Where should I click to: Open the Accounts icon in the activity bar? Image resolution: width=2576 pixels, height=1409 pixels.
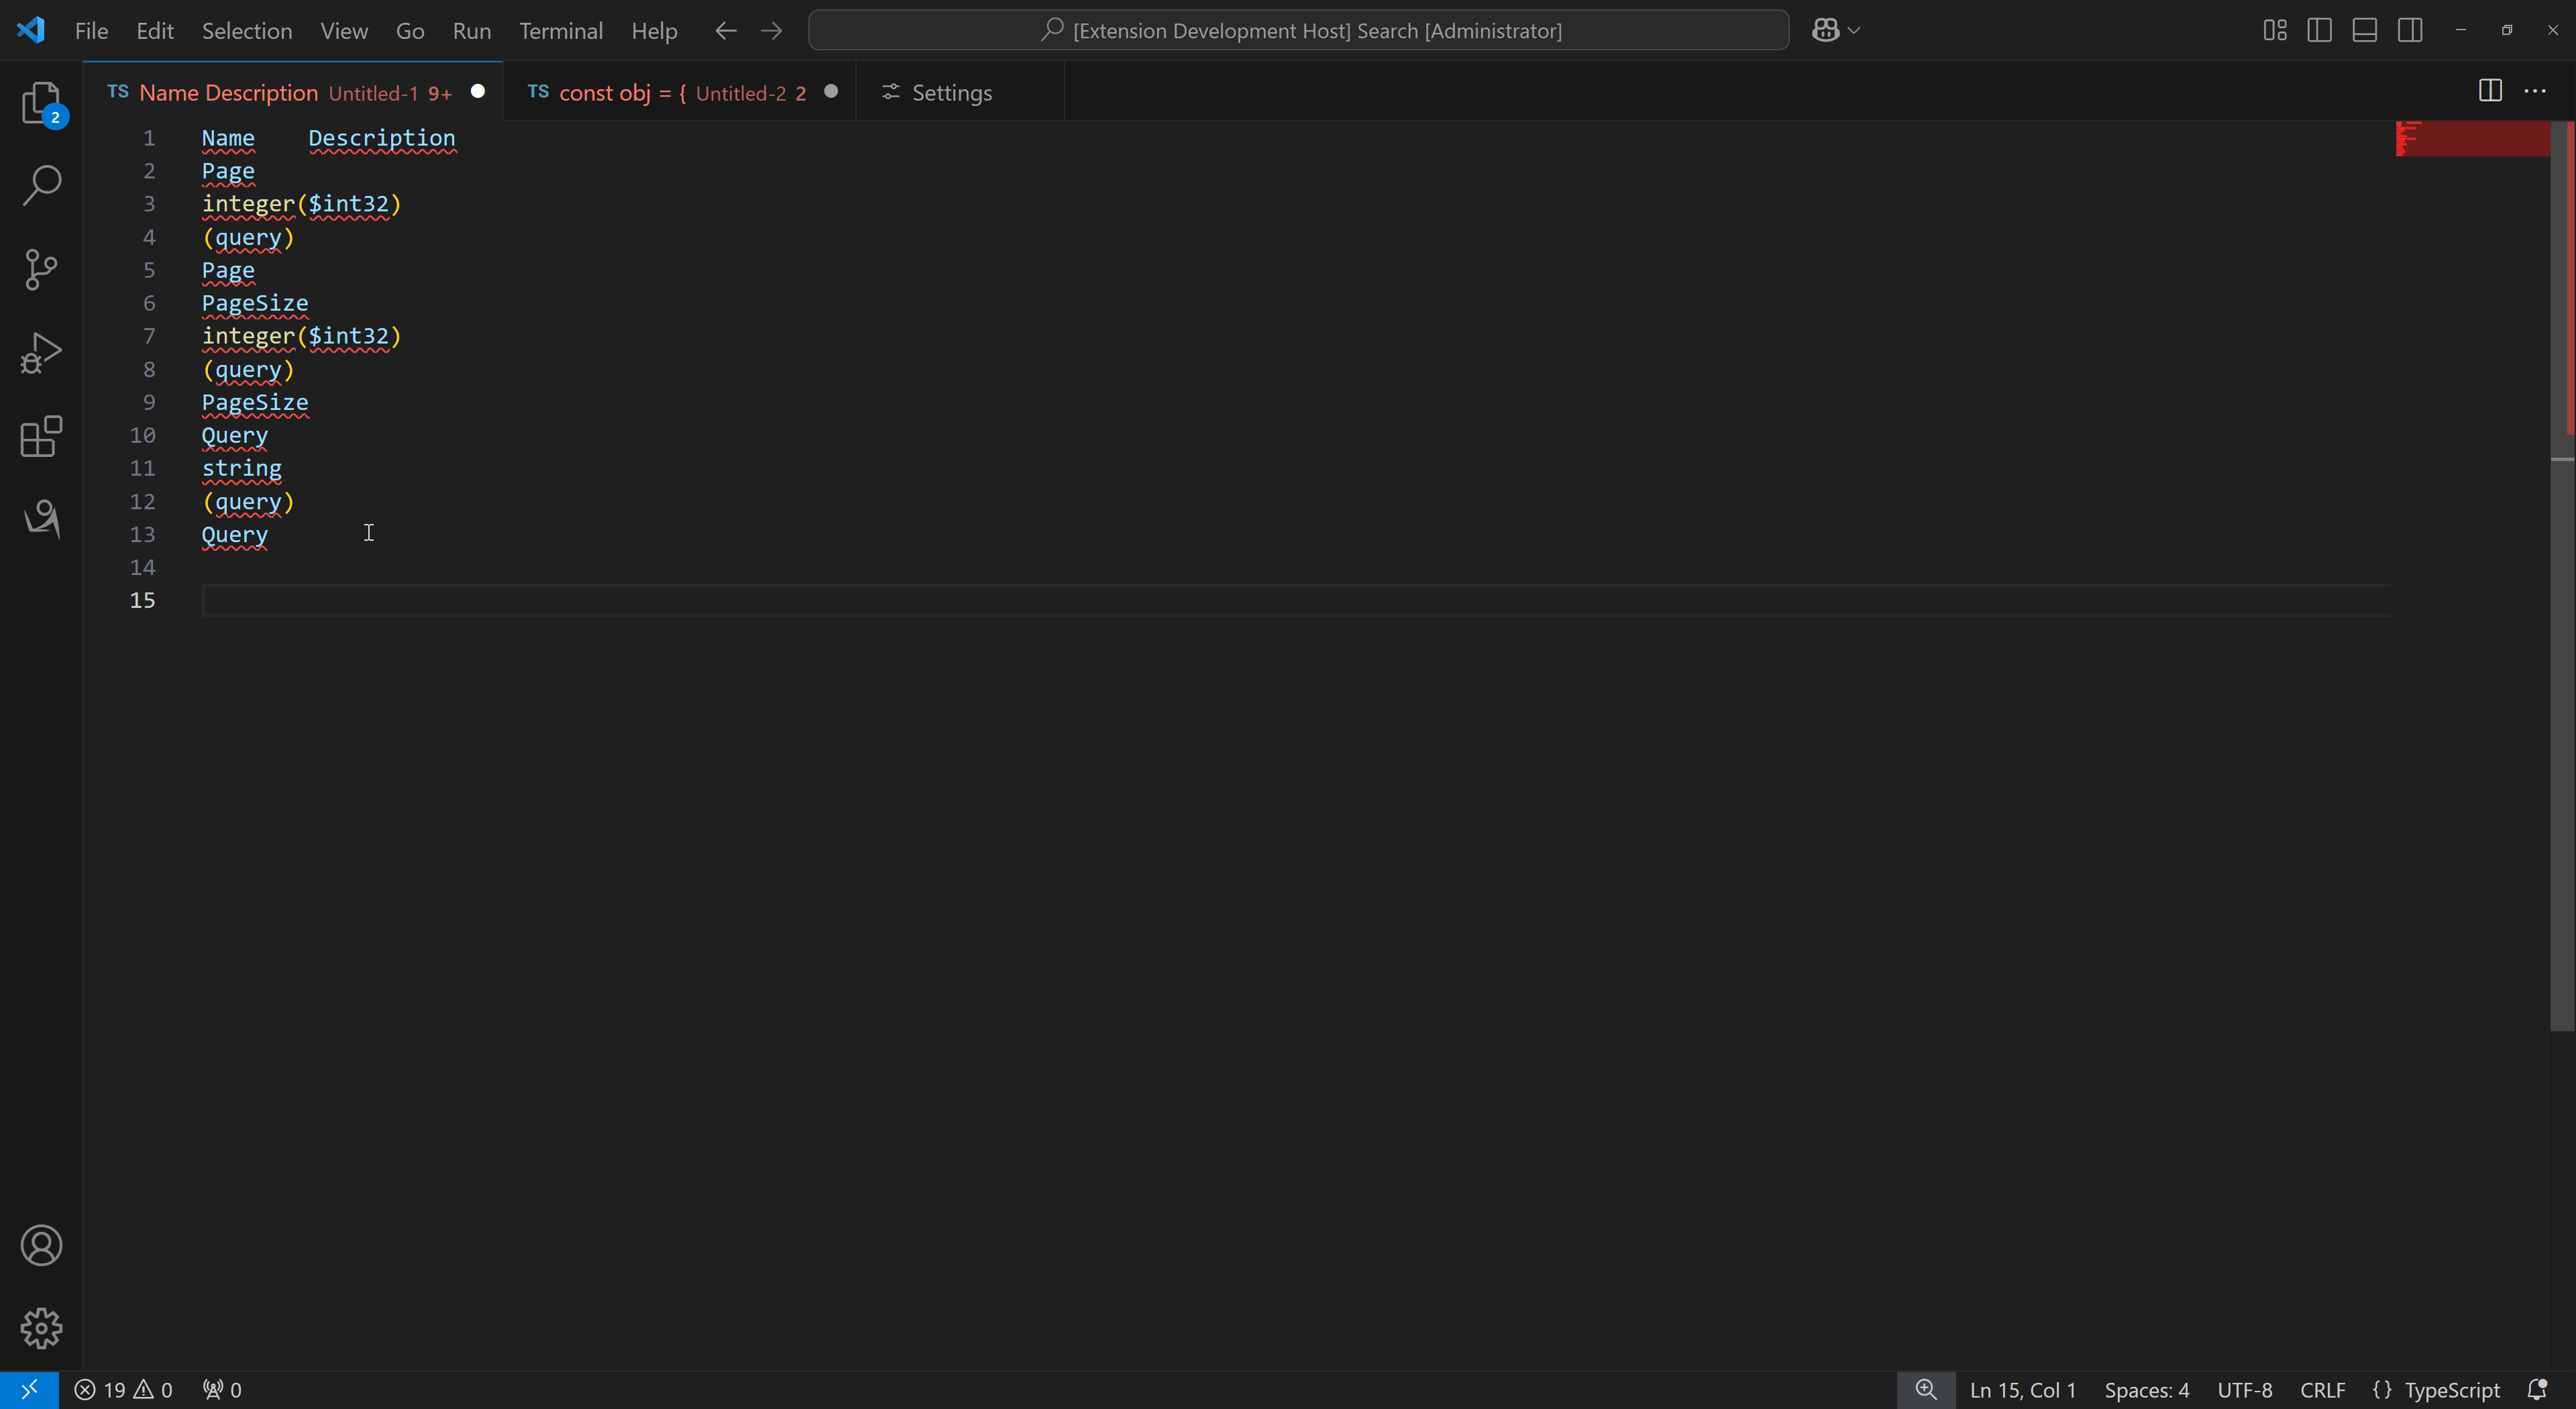41,1245
